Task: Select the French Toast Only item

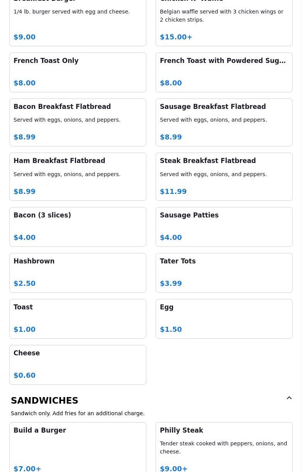Action: click(78, 72)
